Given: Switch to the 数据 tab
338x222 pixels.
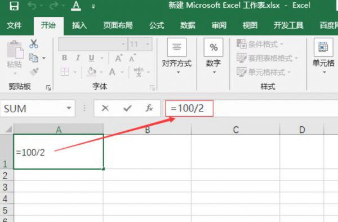Looking at the screenshot, I should click(x=188, y=25).
